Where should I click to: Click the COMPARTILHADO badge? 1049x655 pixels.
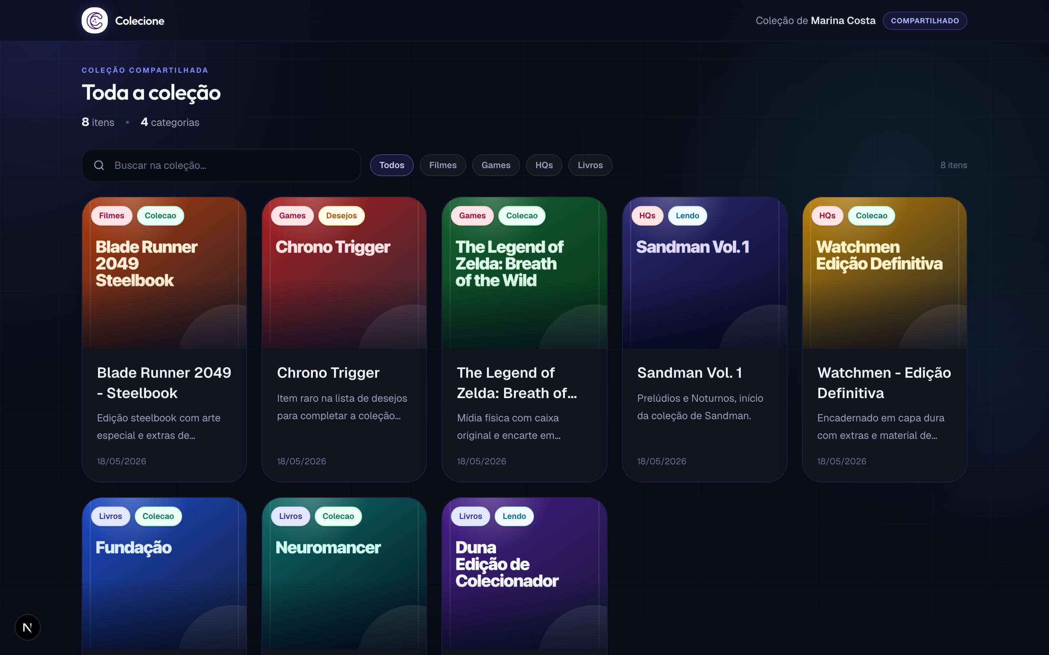tap(924, 21)
